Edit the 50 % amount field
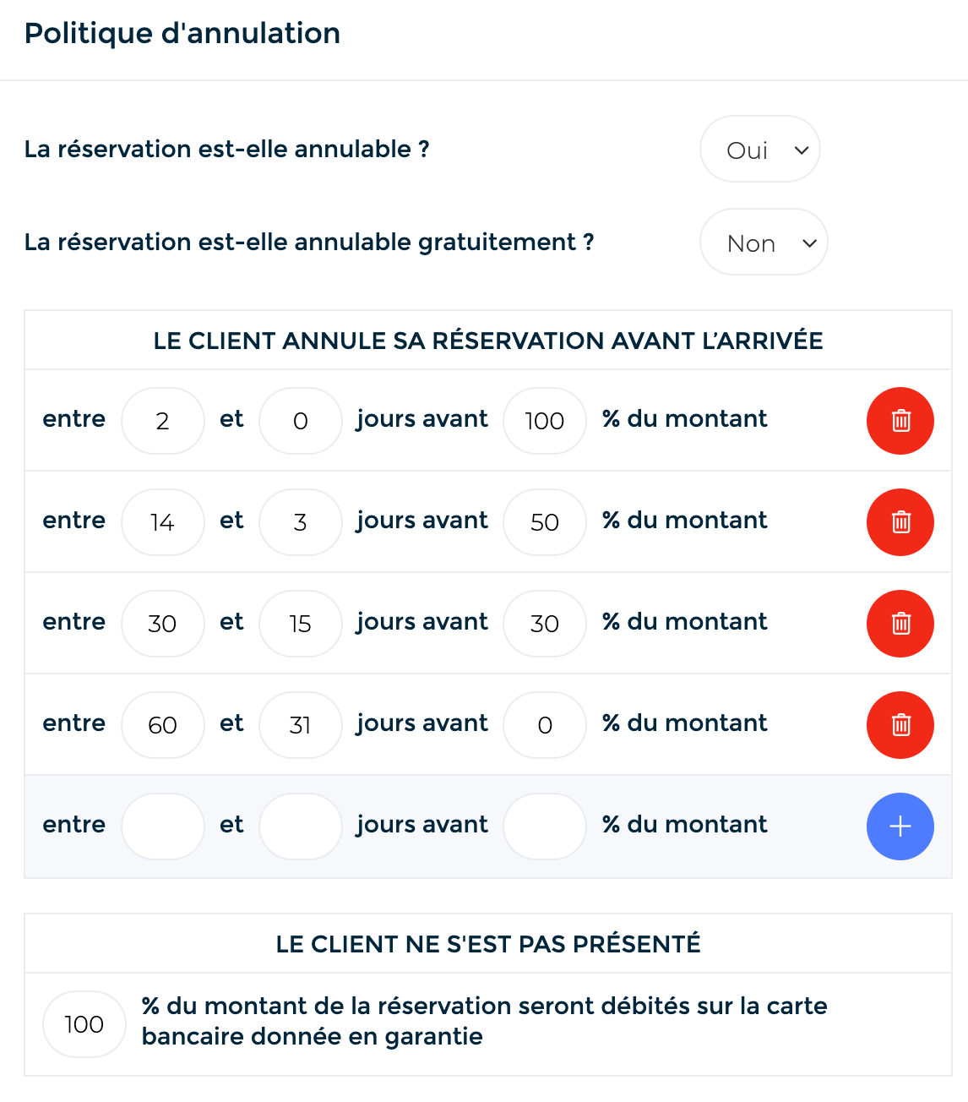Screen dimensions: 968x1102 coord(545,522)
